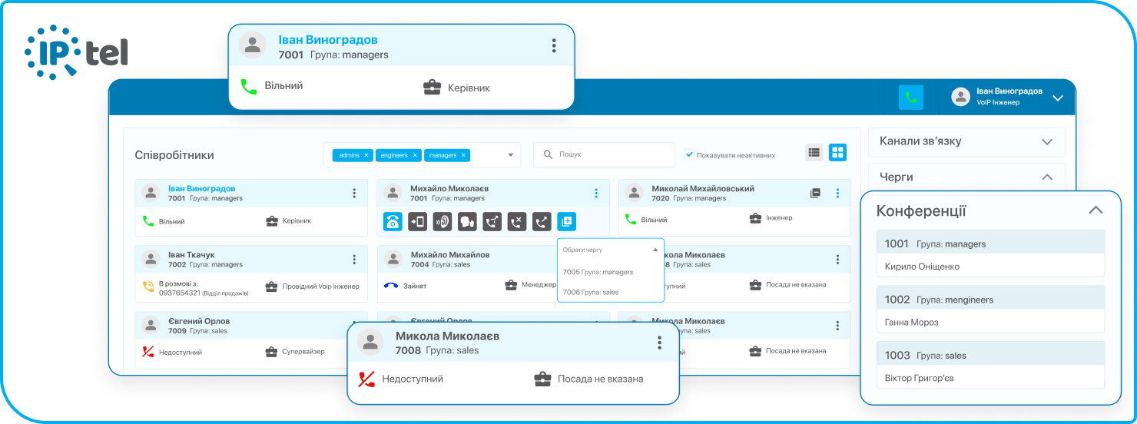Expand the 'Канали зв'язку' panel
Image resolution: width=1137 pixels, height=424 pixels.
1046,141
